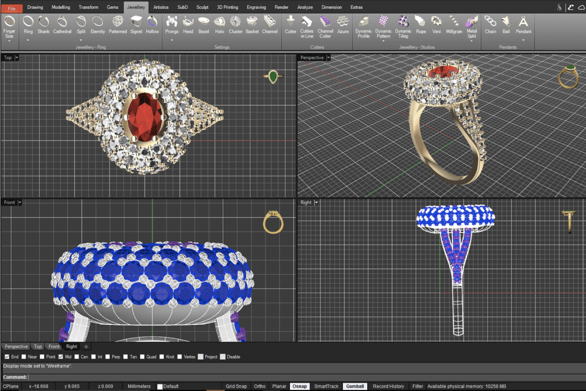Open the File menu

point(12,8)
